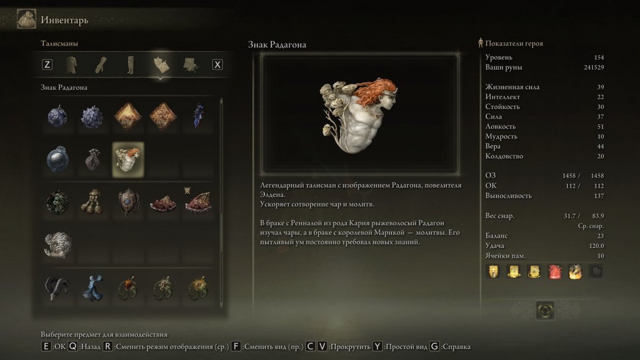This screenshot has height=360, width=640.
Task: Click the E OK key prompt
Action: tap(53, 346)
